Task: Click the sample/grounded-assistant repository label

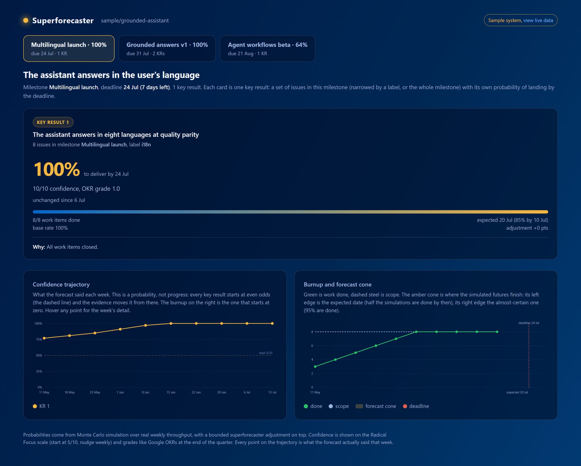Action: pos(135,21)
